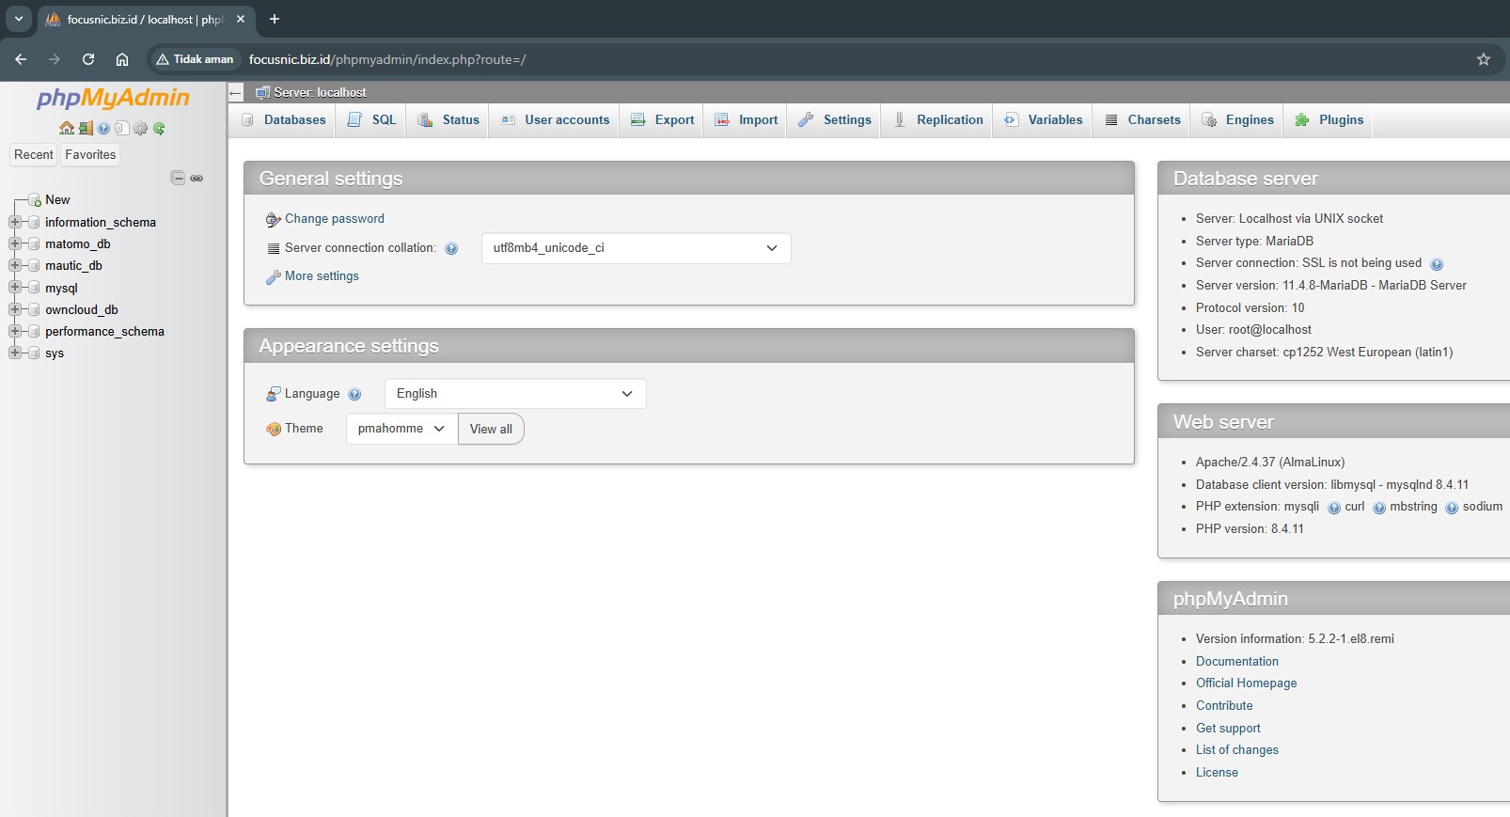Click the collapse all icon in the navigation tree
The image size is (1510, 817).
point(178,178)
